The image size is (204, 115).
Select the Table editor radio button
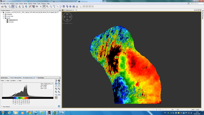point(17,81)
